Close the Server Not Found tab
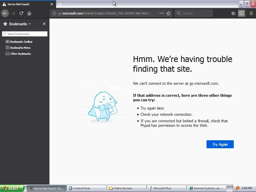 pyautogui.click(x=52, y=4)
